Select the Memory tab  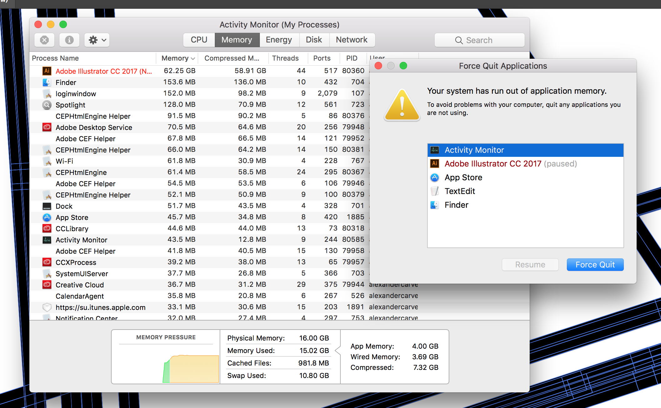pos(237,40)
